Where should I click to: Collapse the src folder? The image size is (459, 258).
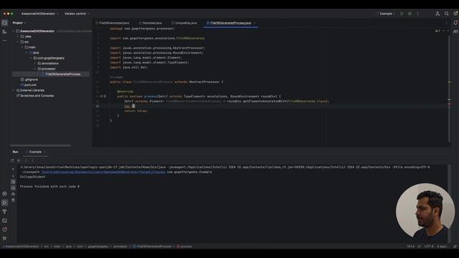18,42
